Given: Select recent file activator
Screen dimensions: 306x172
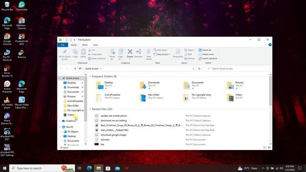Looking at the screenshot, I should coord(105,140).
